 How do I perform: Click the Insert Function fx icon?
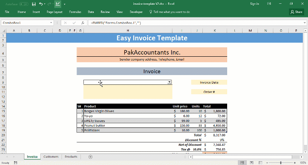coord(83,23)
